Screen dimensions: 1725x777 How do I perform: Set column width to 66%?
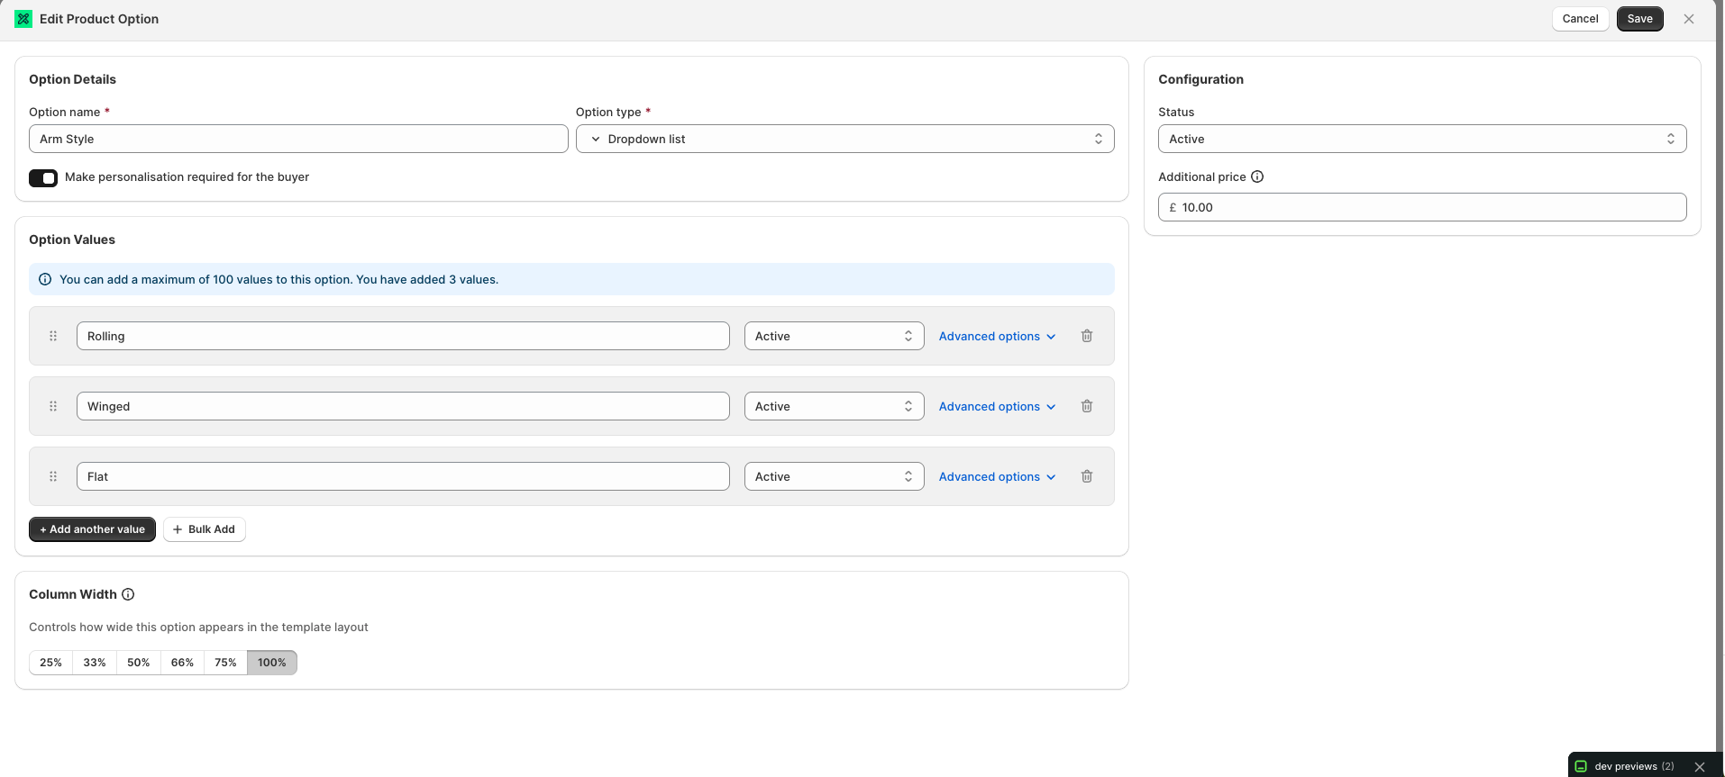click(x=182, y=663)
